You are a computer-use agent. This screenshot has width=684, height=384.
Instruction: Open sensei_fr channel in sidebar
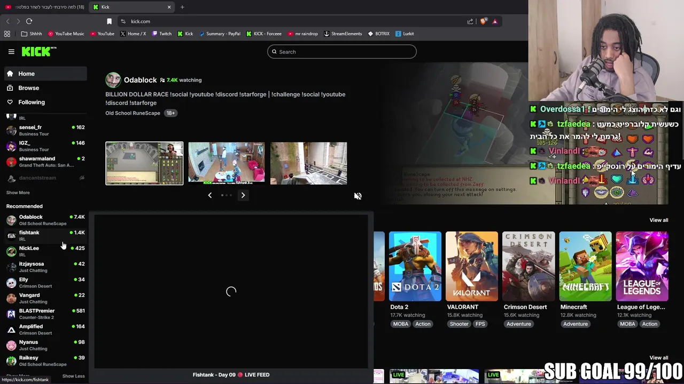pyautogui.click(x=45, y=130)
